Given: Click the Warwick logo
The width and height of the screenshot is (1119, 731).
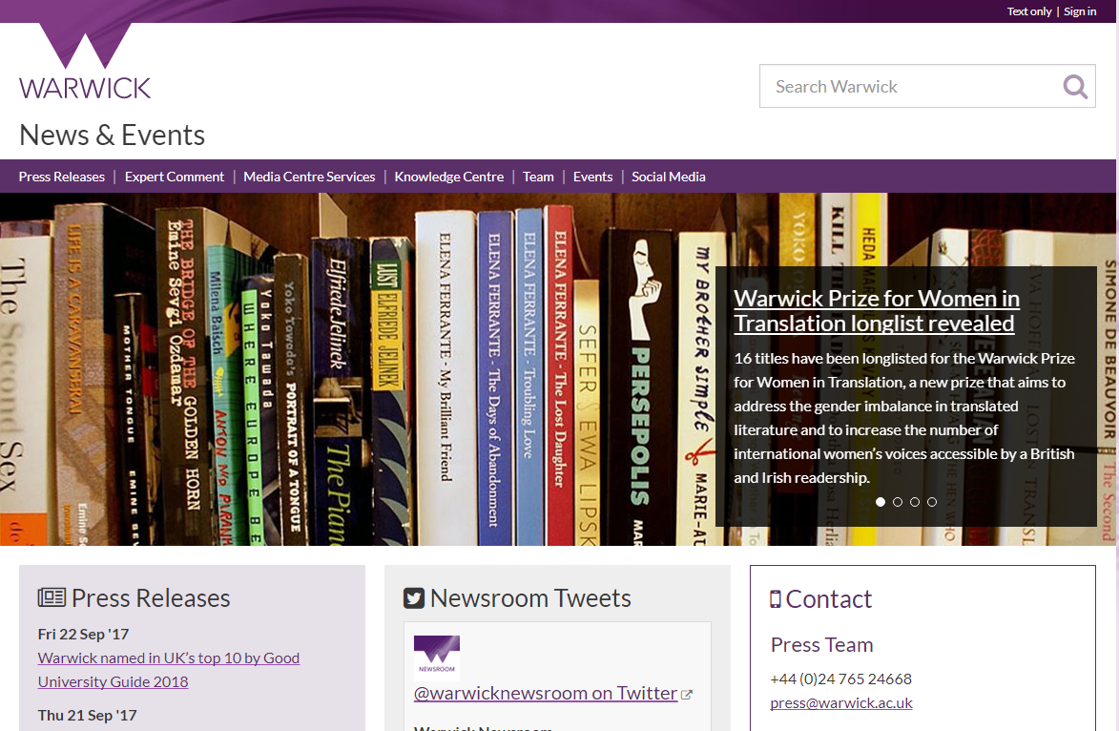Looking at the screenshot, I should (x=85, y=63).
